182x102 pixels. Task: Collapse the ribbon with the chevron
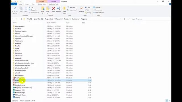coord(167,4)
